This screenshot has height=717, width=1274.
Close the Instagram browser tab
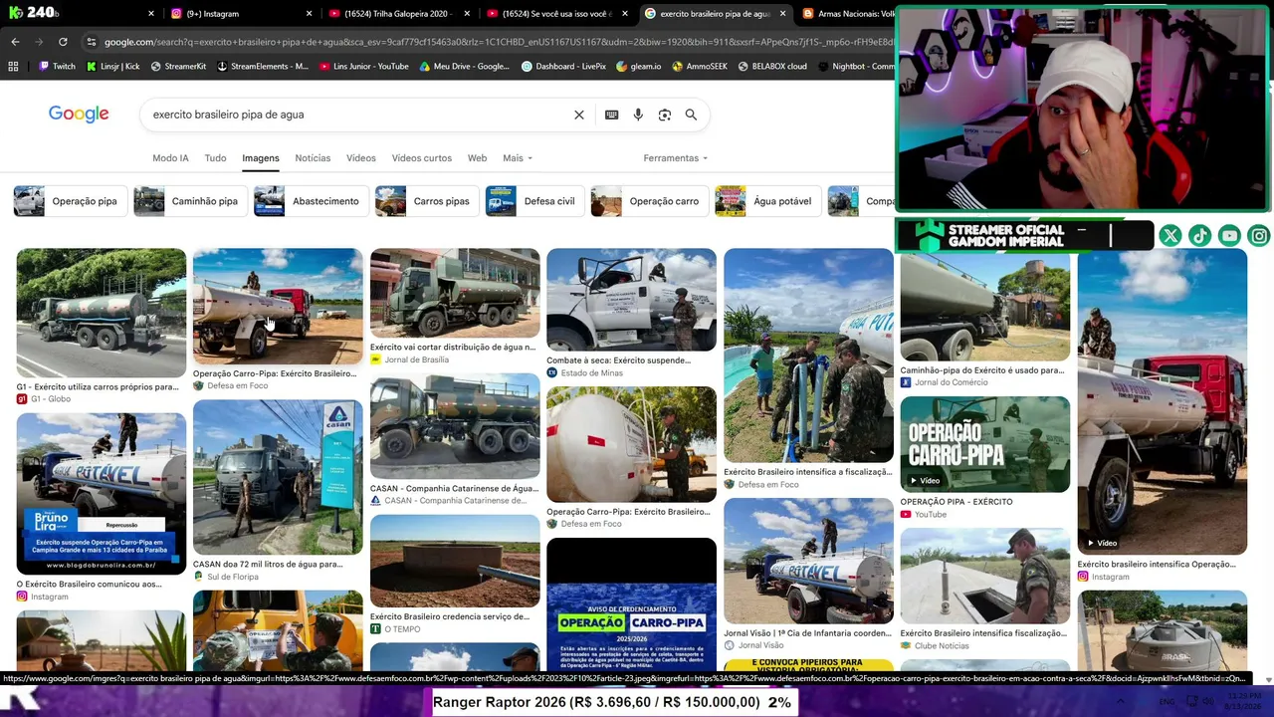(310, 14)
